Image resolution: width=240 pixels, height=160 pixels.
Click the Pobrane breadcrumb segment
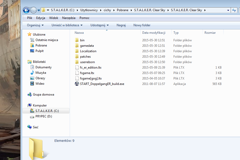coord(123,10)
